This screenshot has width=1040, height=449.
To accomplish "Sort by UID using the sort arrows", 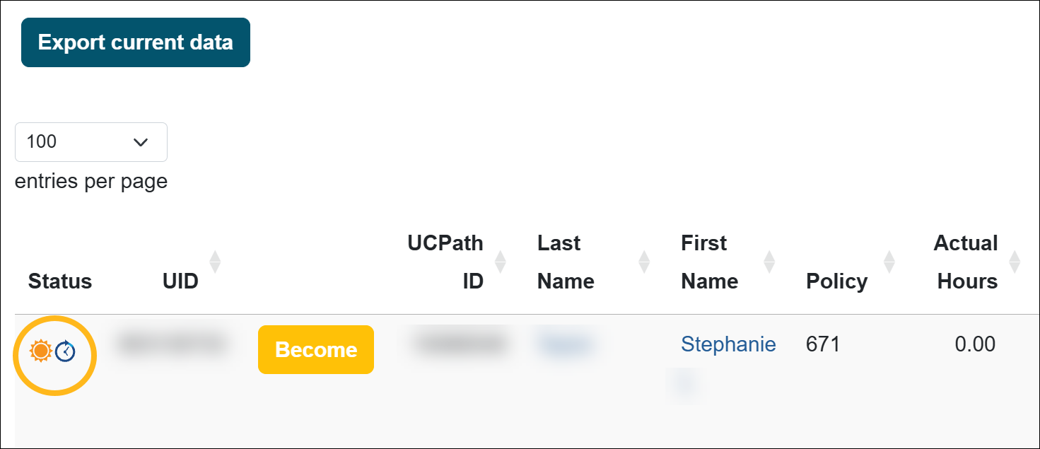I will tap(215, 262).
